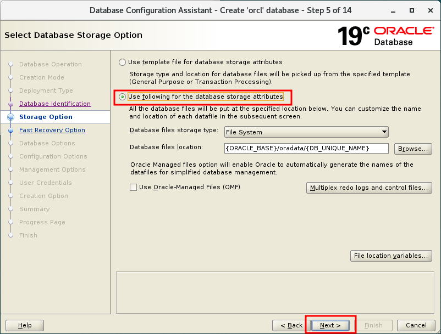Click User Credentials step in sidebar
The height and width of the screenshot is (334, 441).
click(46, 183)
